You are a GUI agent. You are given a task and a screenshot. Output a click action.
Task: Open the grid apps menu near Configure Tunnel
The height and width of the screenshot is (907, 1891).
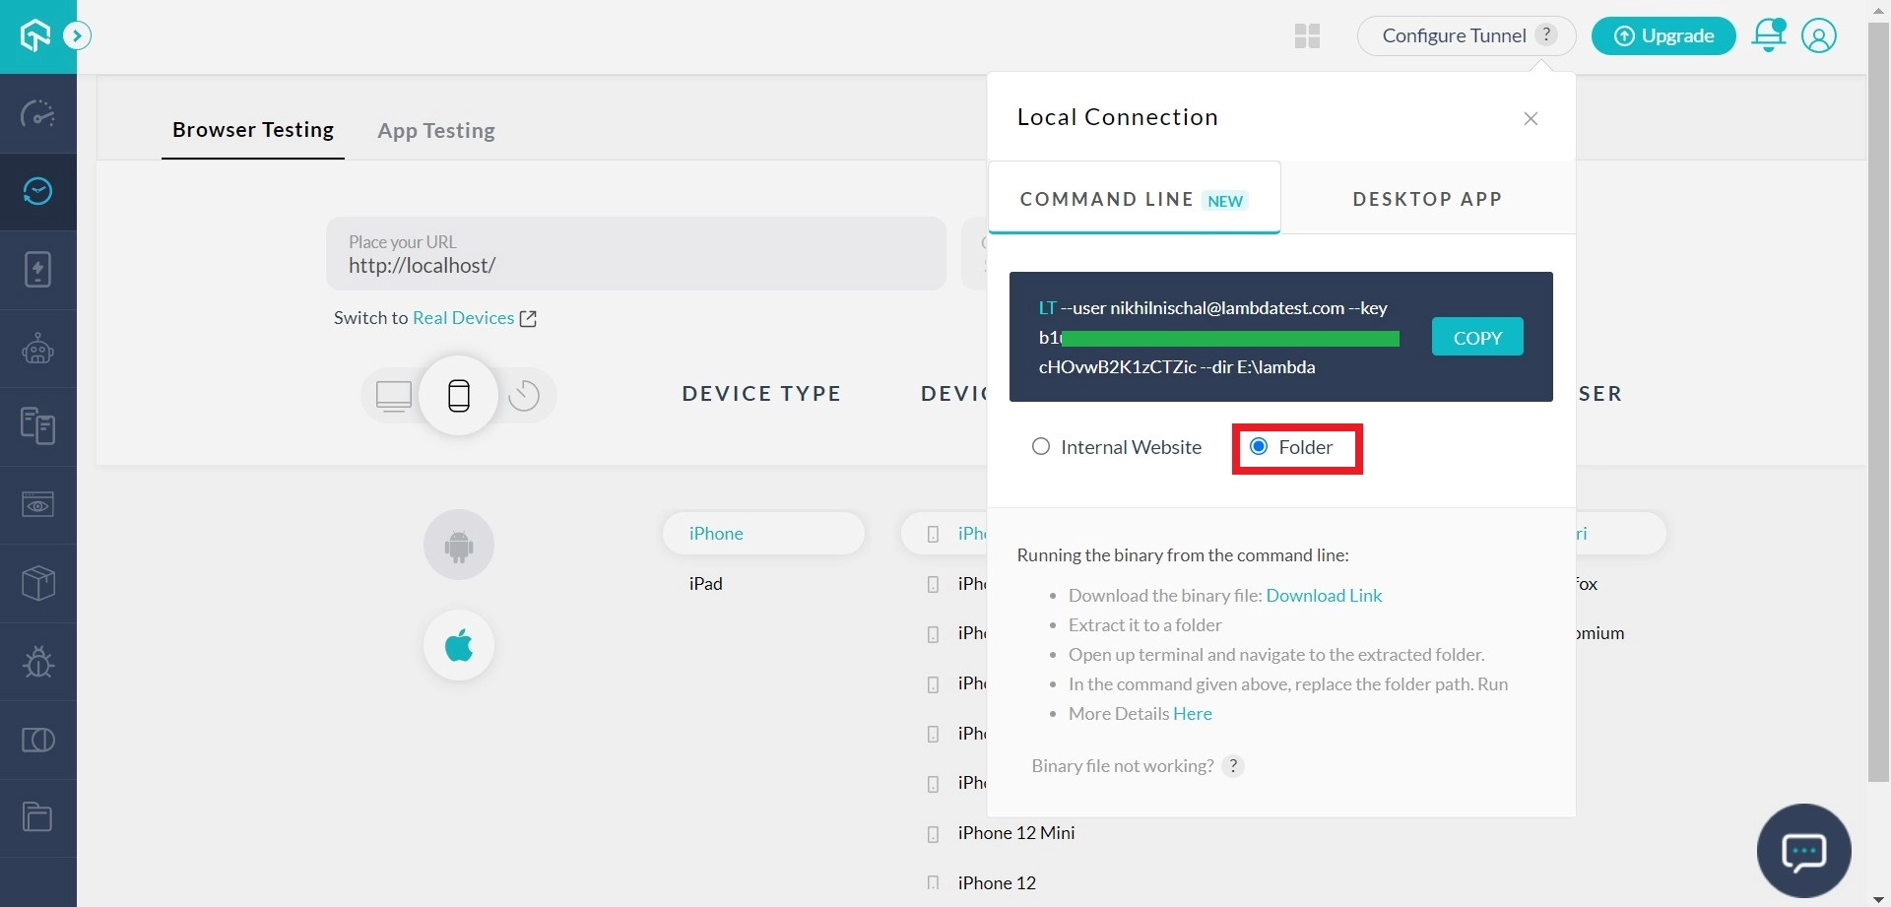point(1306,35)
